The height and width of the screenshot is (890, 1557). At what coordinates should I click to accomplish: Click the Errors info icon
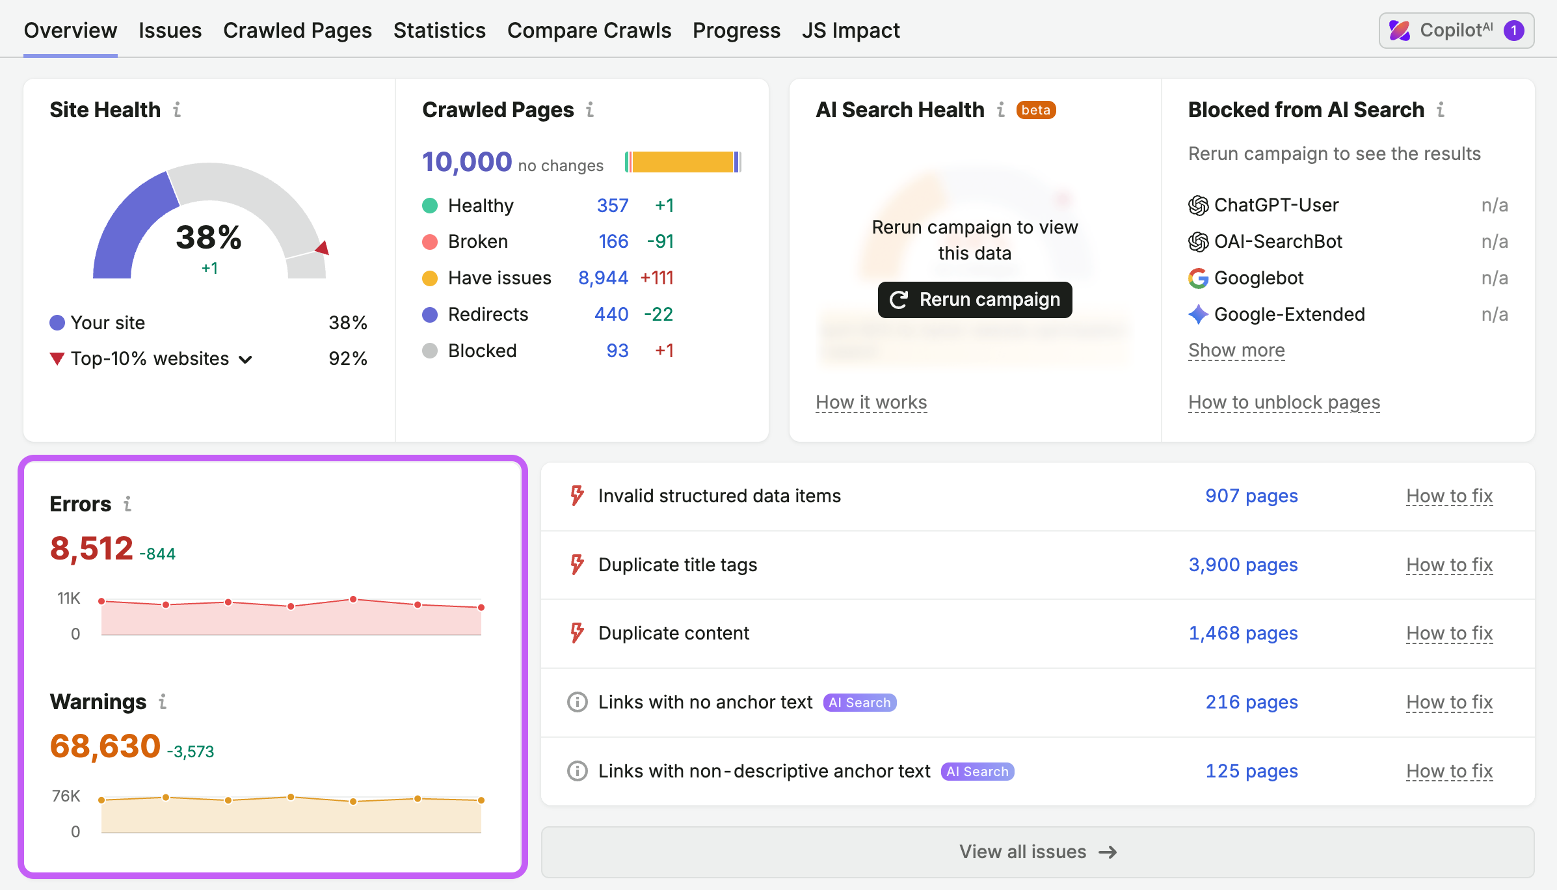pos(127,504)
